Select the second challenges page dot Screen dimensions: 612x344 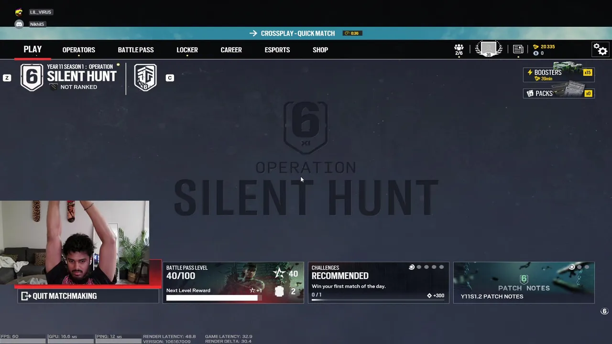(419, 267)
